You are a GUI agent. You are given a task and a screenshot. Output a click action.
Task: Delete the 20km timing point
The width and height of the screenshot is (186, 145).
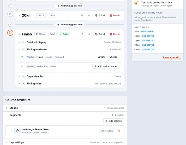click(115, 15)
